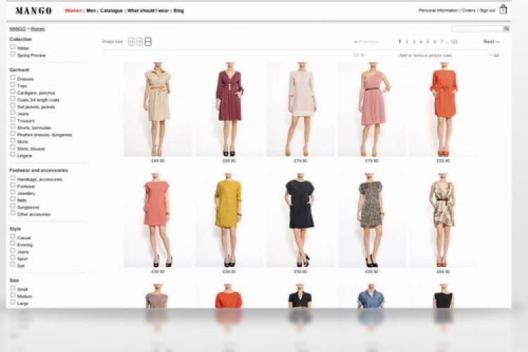Go to results page 2
The height and width of the screenshot is (352, 528).
[407, 42]
